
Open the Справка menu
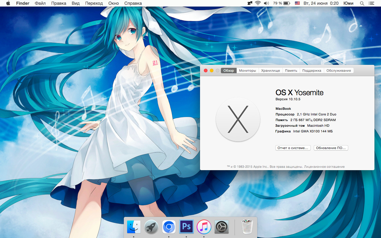[133, 3]
